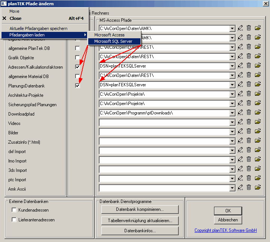Open the Copyright planTEK Software GmbH link
Screen dimensions: 270x242
[x=225, y=230]
